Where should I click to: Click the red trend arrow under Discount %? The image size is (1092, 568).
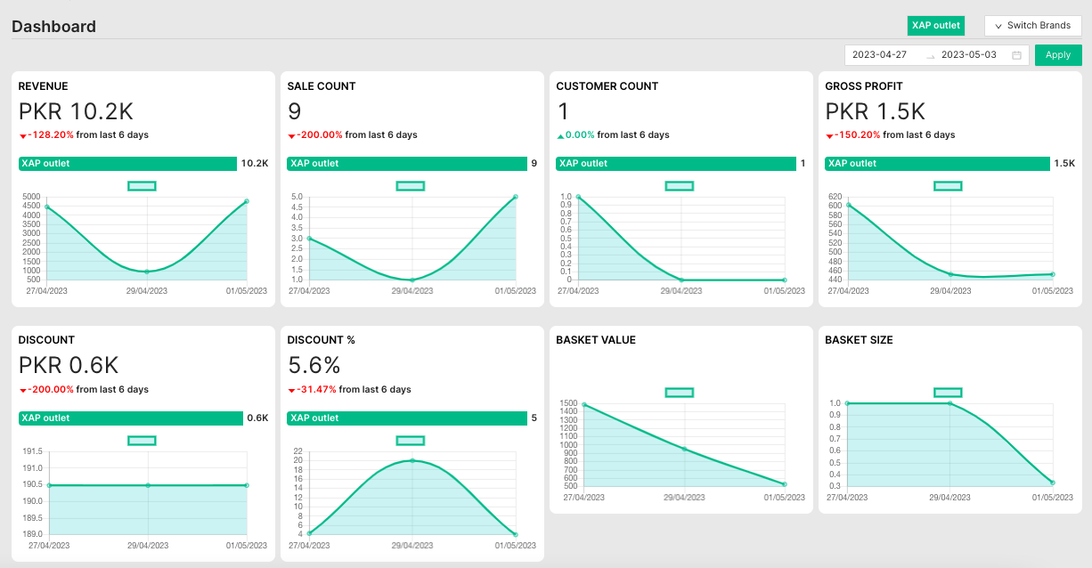click(291, 391)
